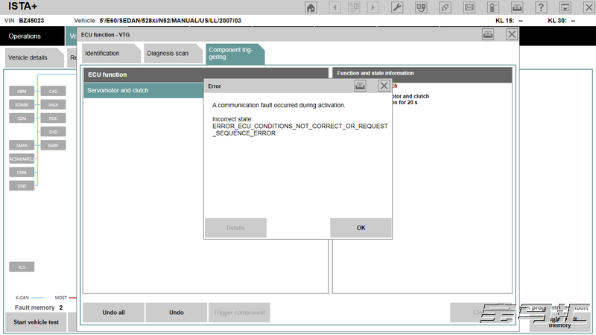Select the SHD control unit
Viewport: 596px width, 335px height.
point(53,132)
